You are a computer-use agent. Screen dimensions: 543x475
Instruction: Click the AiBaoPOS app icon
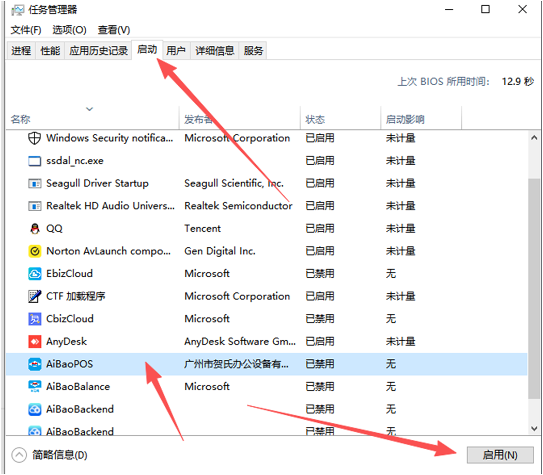[34, 364]
